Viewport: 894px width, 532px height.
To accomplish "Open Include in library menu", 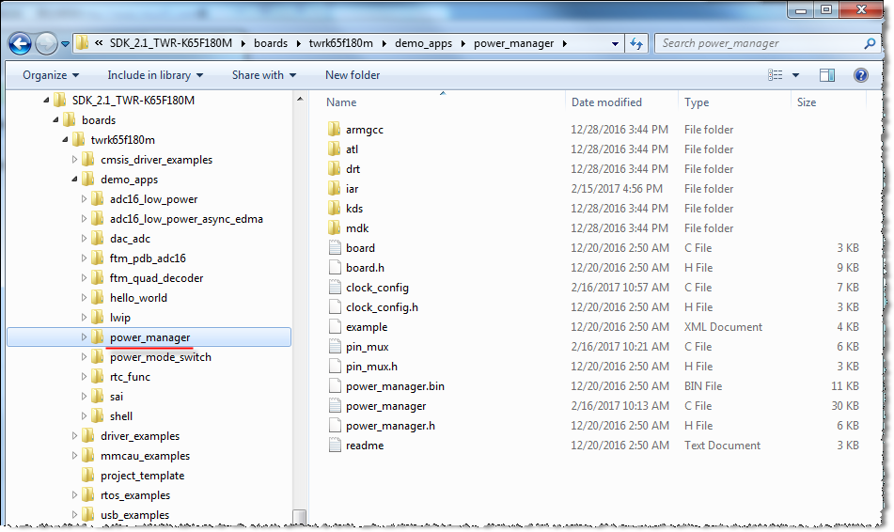I will click(155, 75).
